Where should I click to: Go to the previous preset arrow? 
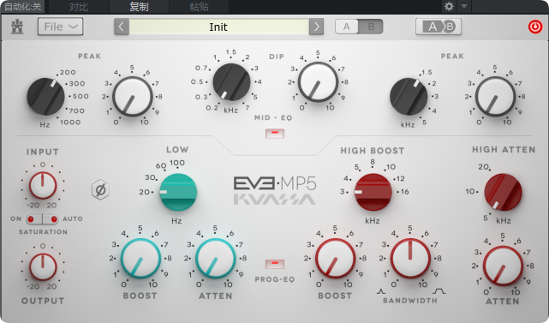122,27
